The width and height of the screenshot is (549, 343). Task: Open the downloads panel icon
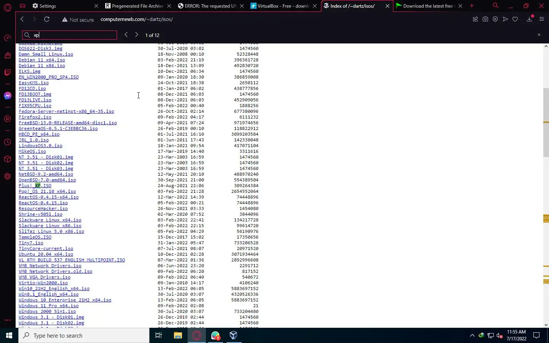(530, 19)
